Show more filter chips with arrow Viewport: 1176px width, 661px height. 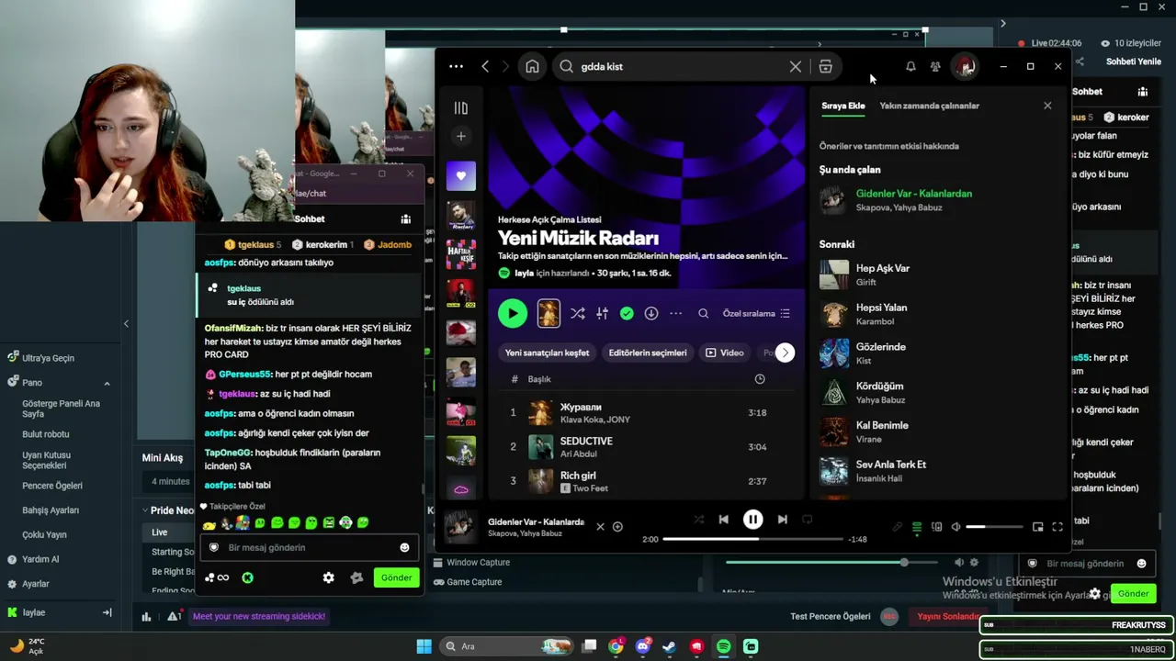coord(785,353)
